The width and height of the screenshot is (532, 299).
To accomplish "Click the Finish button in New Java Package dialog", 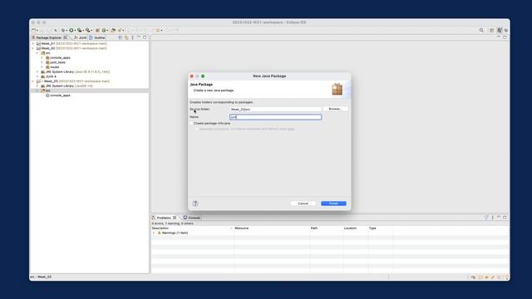I will [333, 203].
